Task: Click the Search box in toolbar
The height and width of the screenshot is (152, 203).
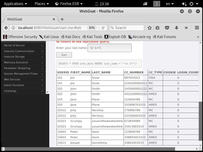Action: click(127, 28)
